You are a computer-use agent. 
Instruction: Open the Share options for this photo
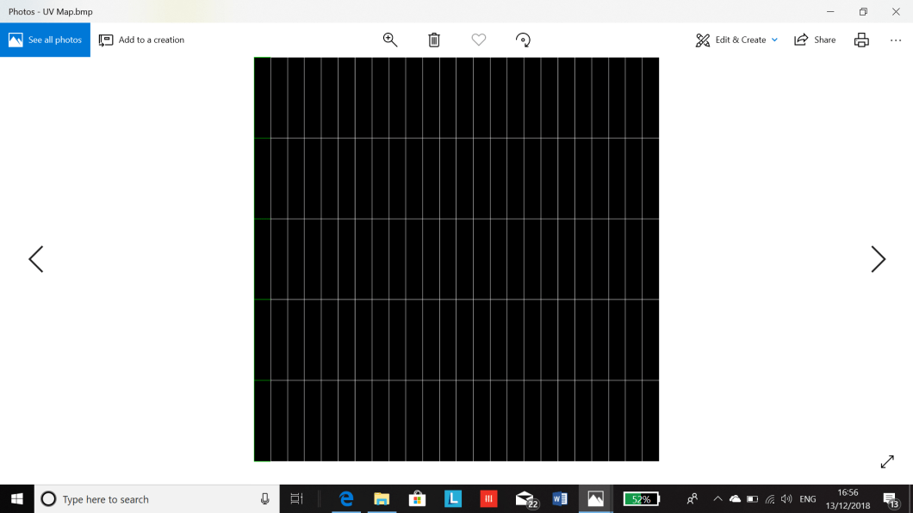tap(814, 40)
